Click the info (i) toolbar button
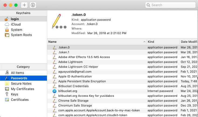 (33, 5)
